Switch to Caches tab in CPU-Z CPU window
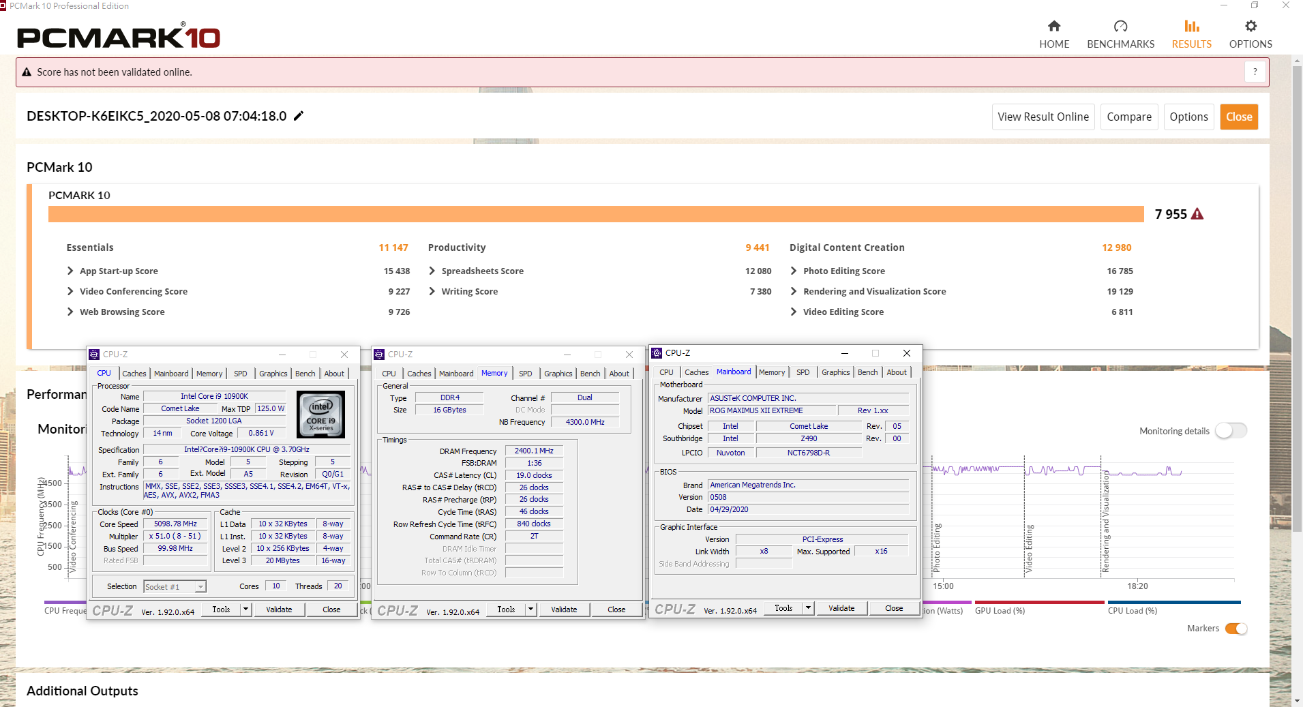 pyautogui.click(x=134, y=374)
